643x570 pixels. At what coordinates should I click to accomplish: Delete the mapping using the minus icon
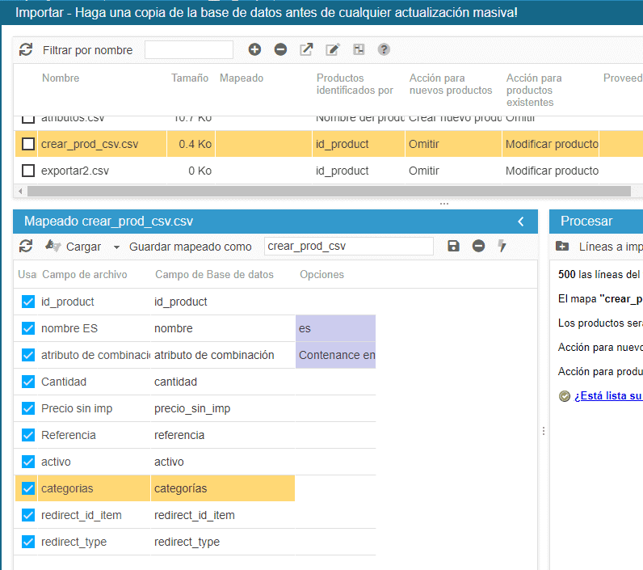pos(478,247)
